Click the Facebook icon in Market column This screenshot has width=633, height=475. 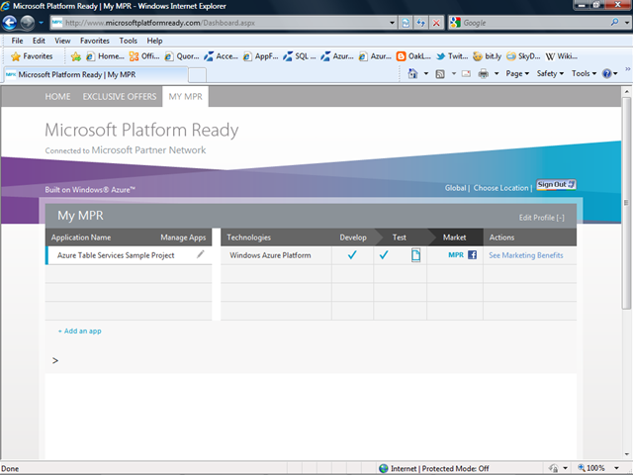472,255
